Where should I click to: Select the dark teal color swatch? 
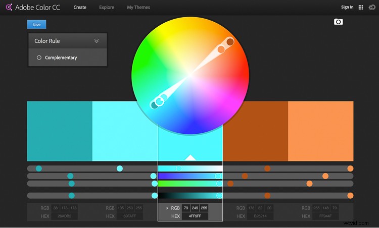coord(60,131)
